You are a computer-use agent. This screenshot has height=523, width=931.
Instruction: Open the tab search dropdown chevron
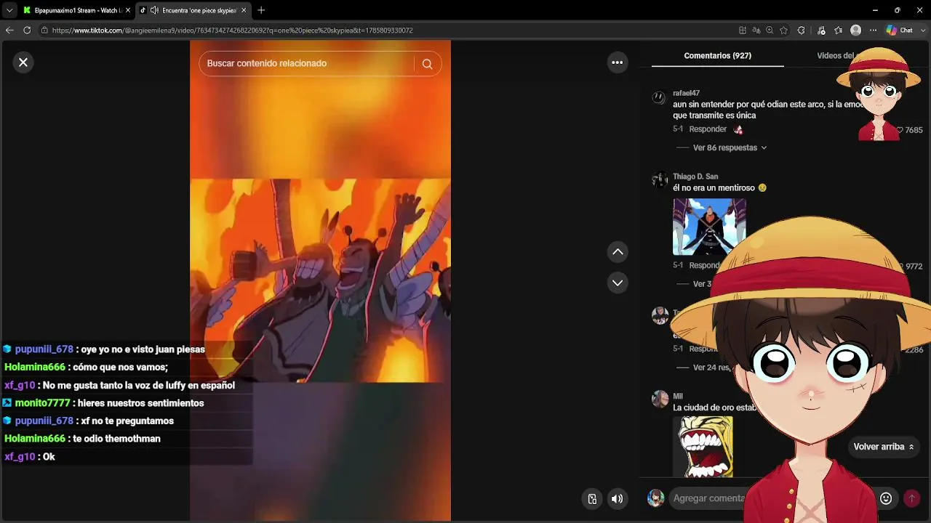coord(9,10)
